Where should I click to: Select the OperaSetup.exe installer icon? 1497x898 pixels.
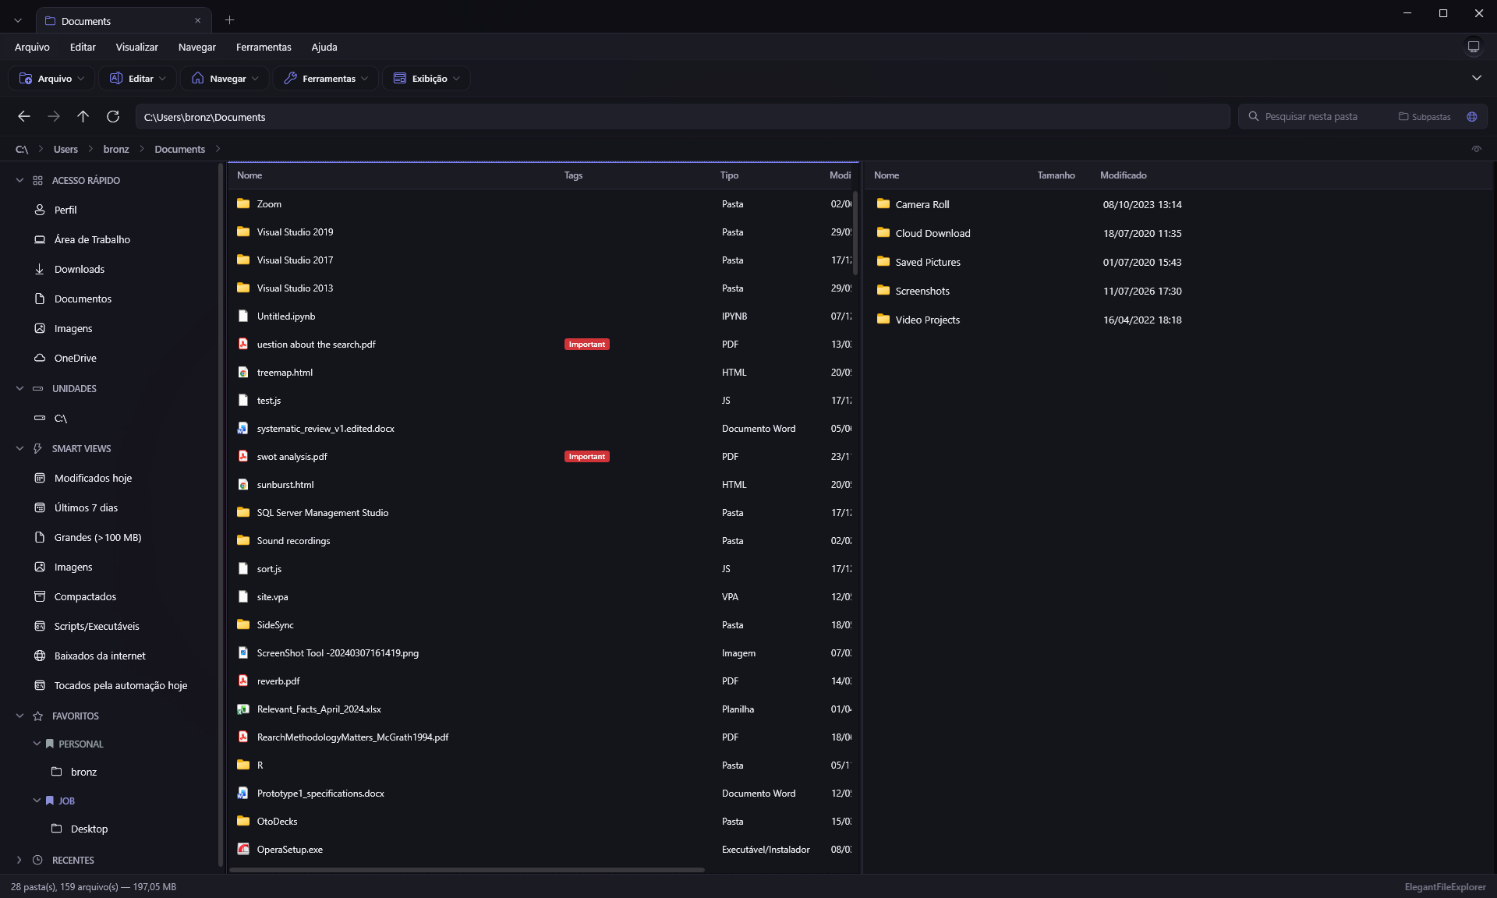point(243,849)
